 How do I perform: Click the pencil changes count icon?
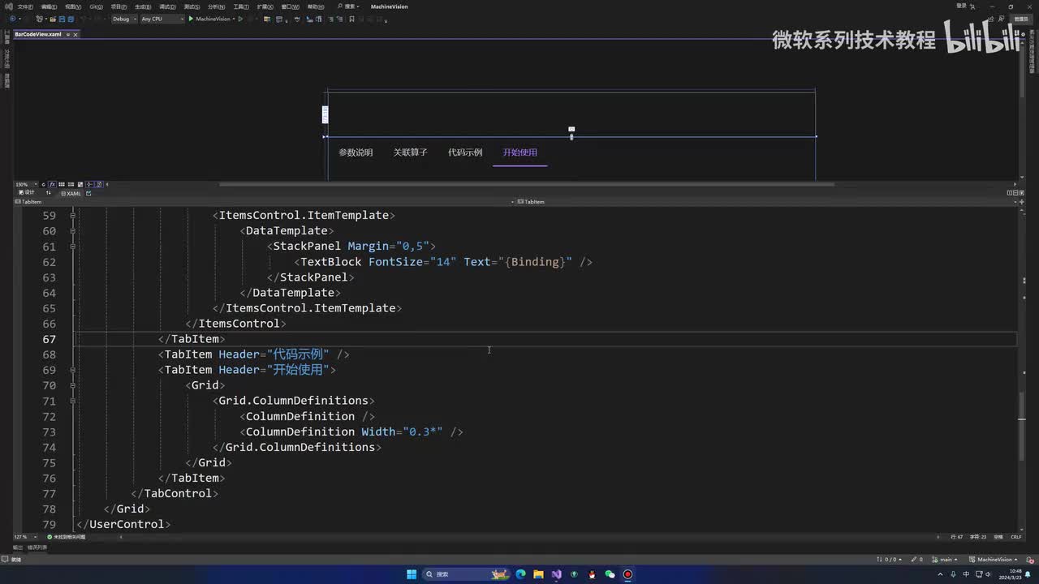916,560
